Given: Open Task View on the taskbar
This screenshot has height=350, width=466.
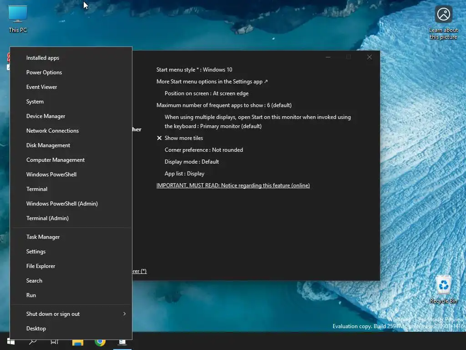Looking at the screenshot, I should [55, 341].
